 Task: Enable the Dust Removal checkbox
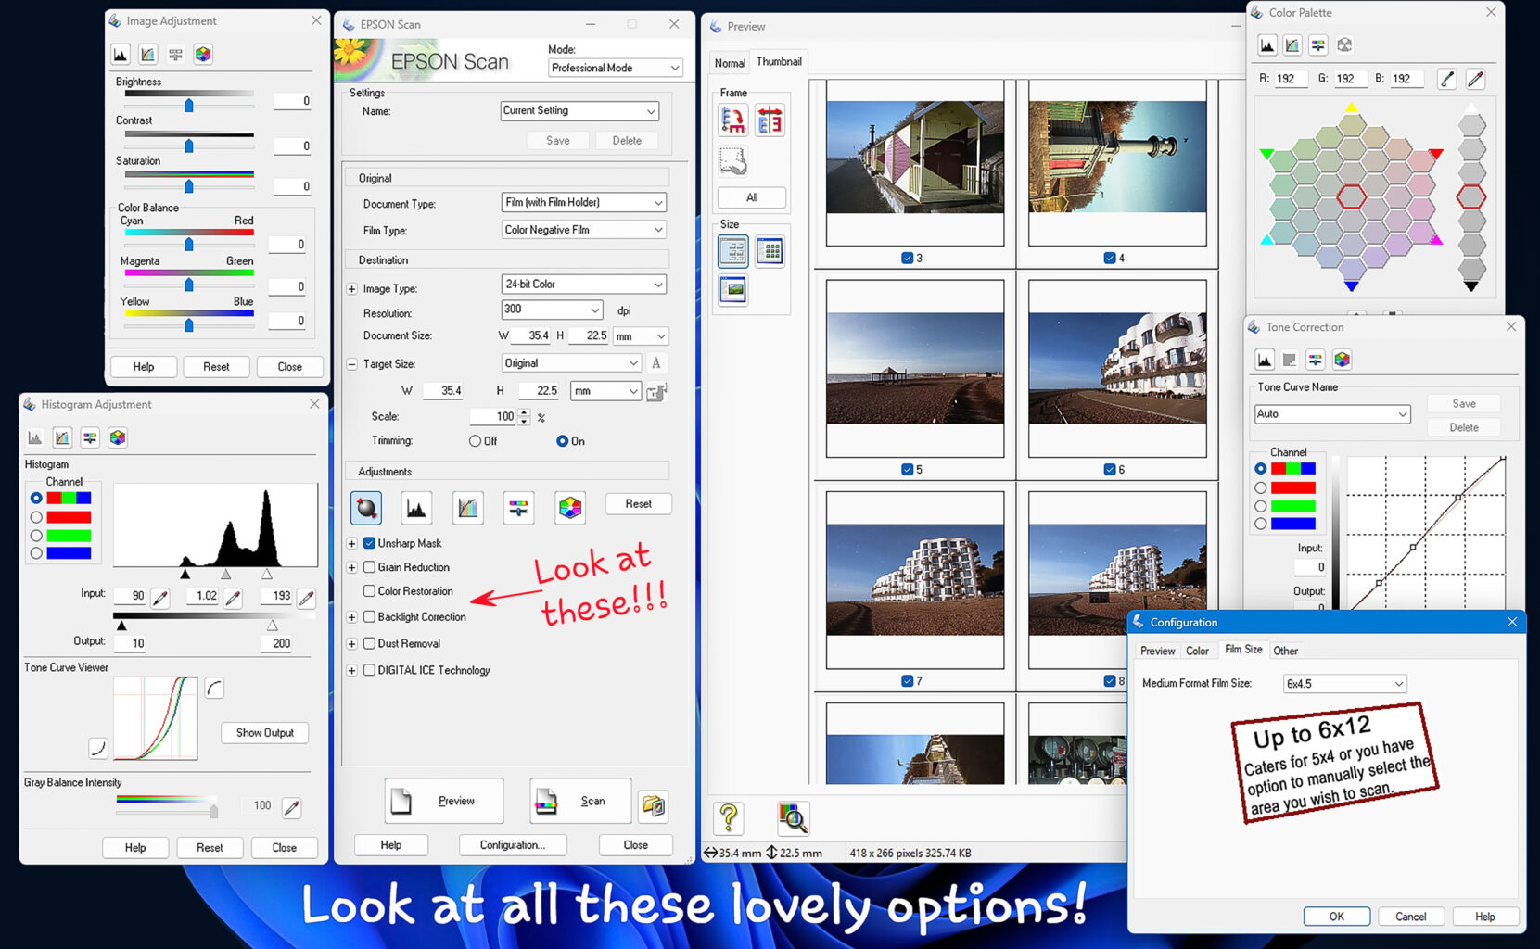coord(369,643)
